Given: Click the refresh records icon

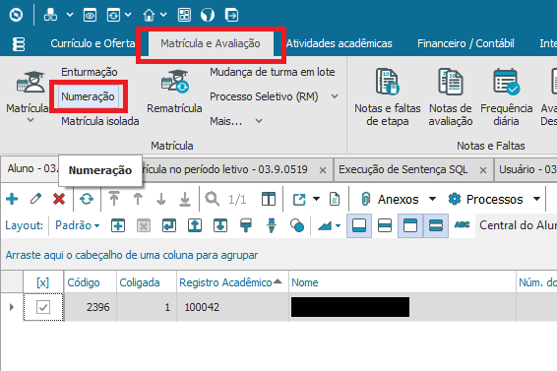Looking at the screenshot, I should [87, 199].
